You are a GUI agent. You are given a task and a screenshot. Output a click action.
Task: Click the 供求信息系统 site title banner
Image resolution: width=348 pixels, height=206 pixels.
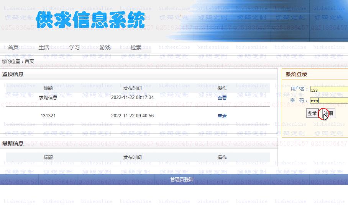point(90,20)
